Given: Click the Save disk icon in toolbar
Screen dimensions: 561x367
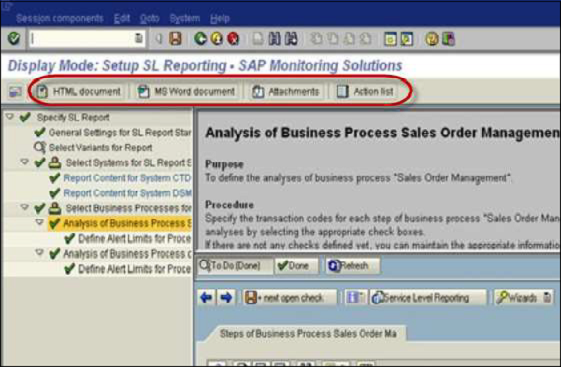Looking at the screenshot, I should (x=176, y=38).
